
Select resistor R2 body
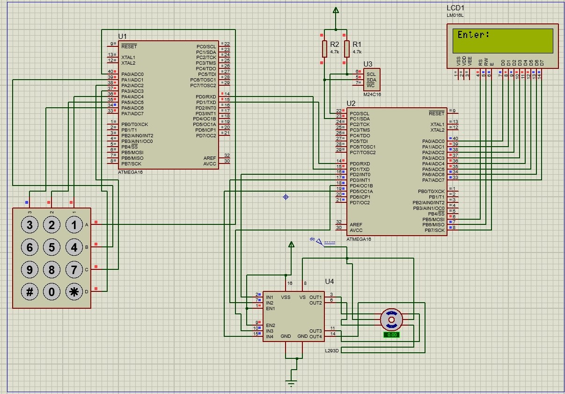[324, 48]
